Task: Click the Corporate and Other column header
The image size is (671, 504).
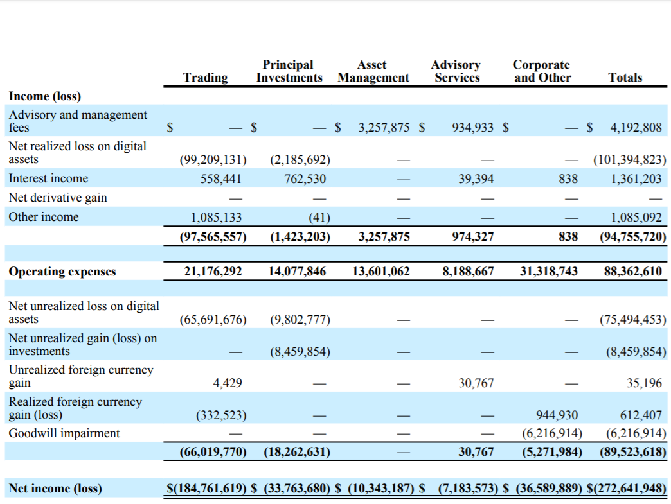Action: 542,71
